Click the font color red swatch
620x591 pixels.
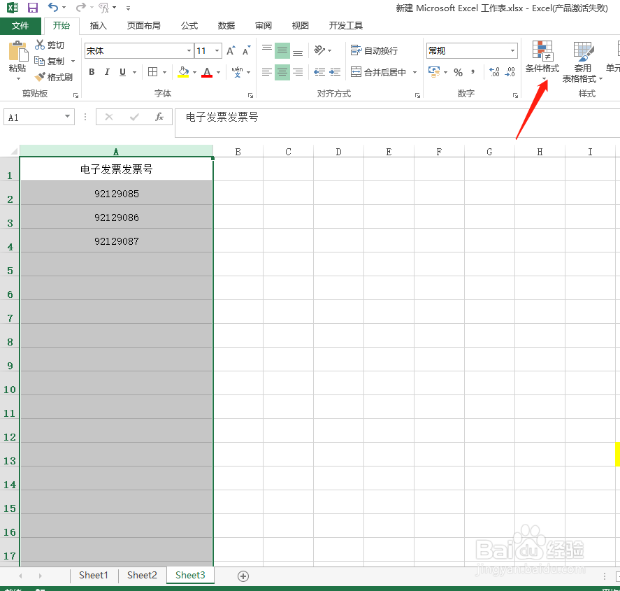coord(207,77)
